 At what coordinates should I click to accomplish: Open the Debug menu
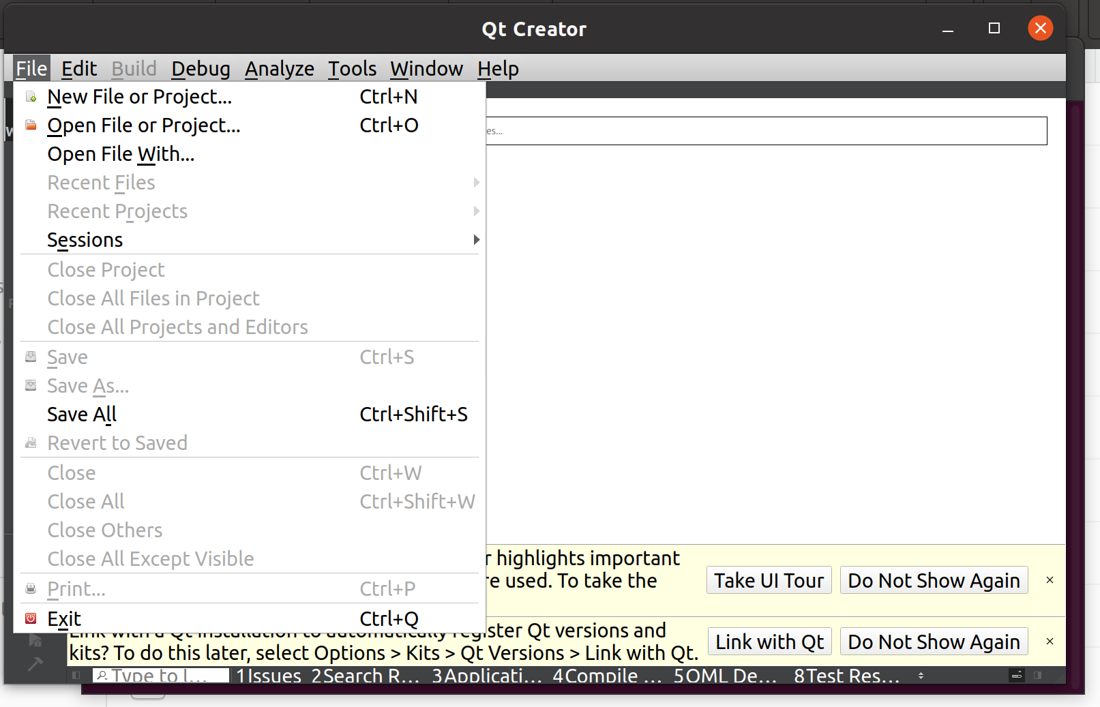pyautogui.click(x=200, y=69)
